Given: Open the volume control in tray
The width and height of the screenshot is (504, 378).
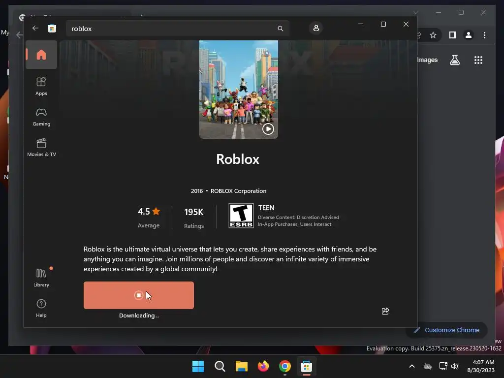Looking at the screenshot, I should click(x=455, y=366).
